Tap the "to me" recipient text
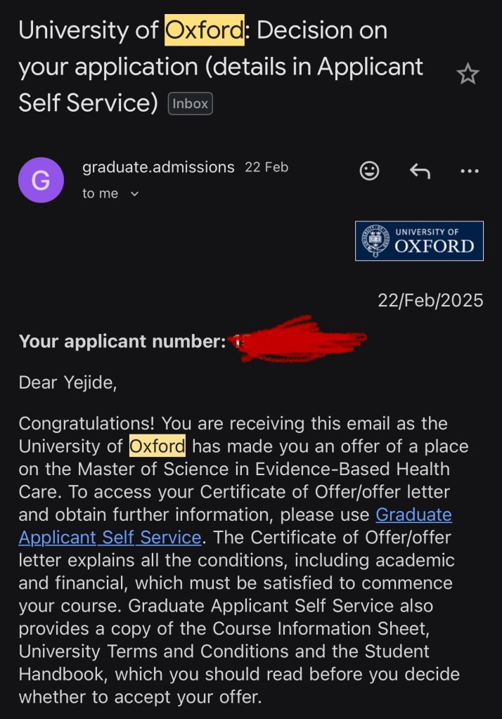502x719 pixels. click(100, 193)
